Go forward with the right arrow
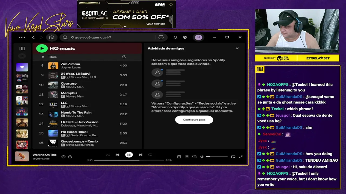This screenshot has height=194, width=346. click(41, 37)
